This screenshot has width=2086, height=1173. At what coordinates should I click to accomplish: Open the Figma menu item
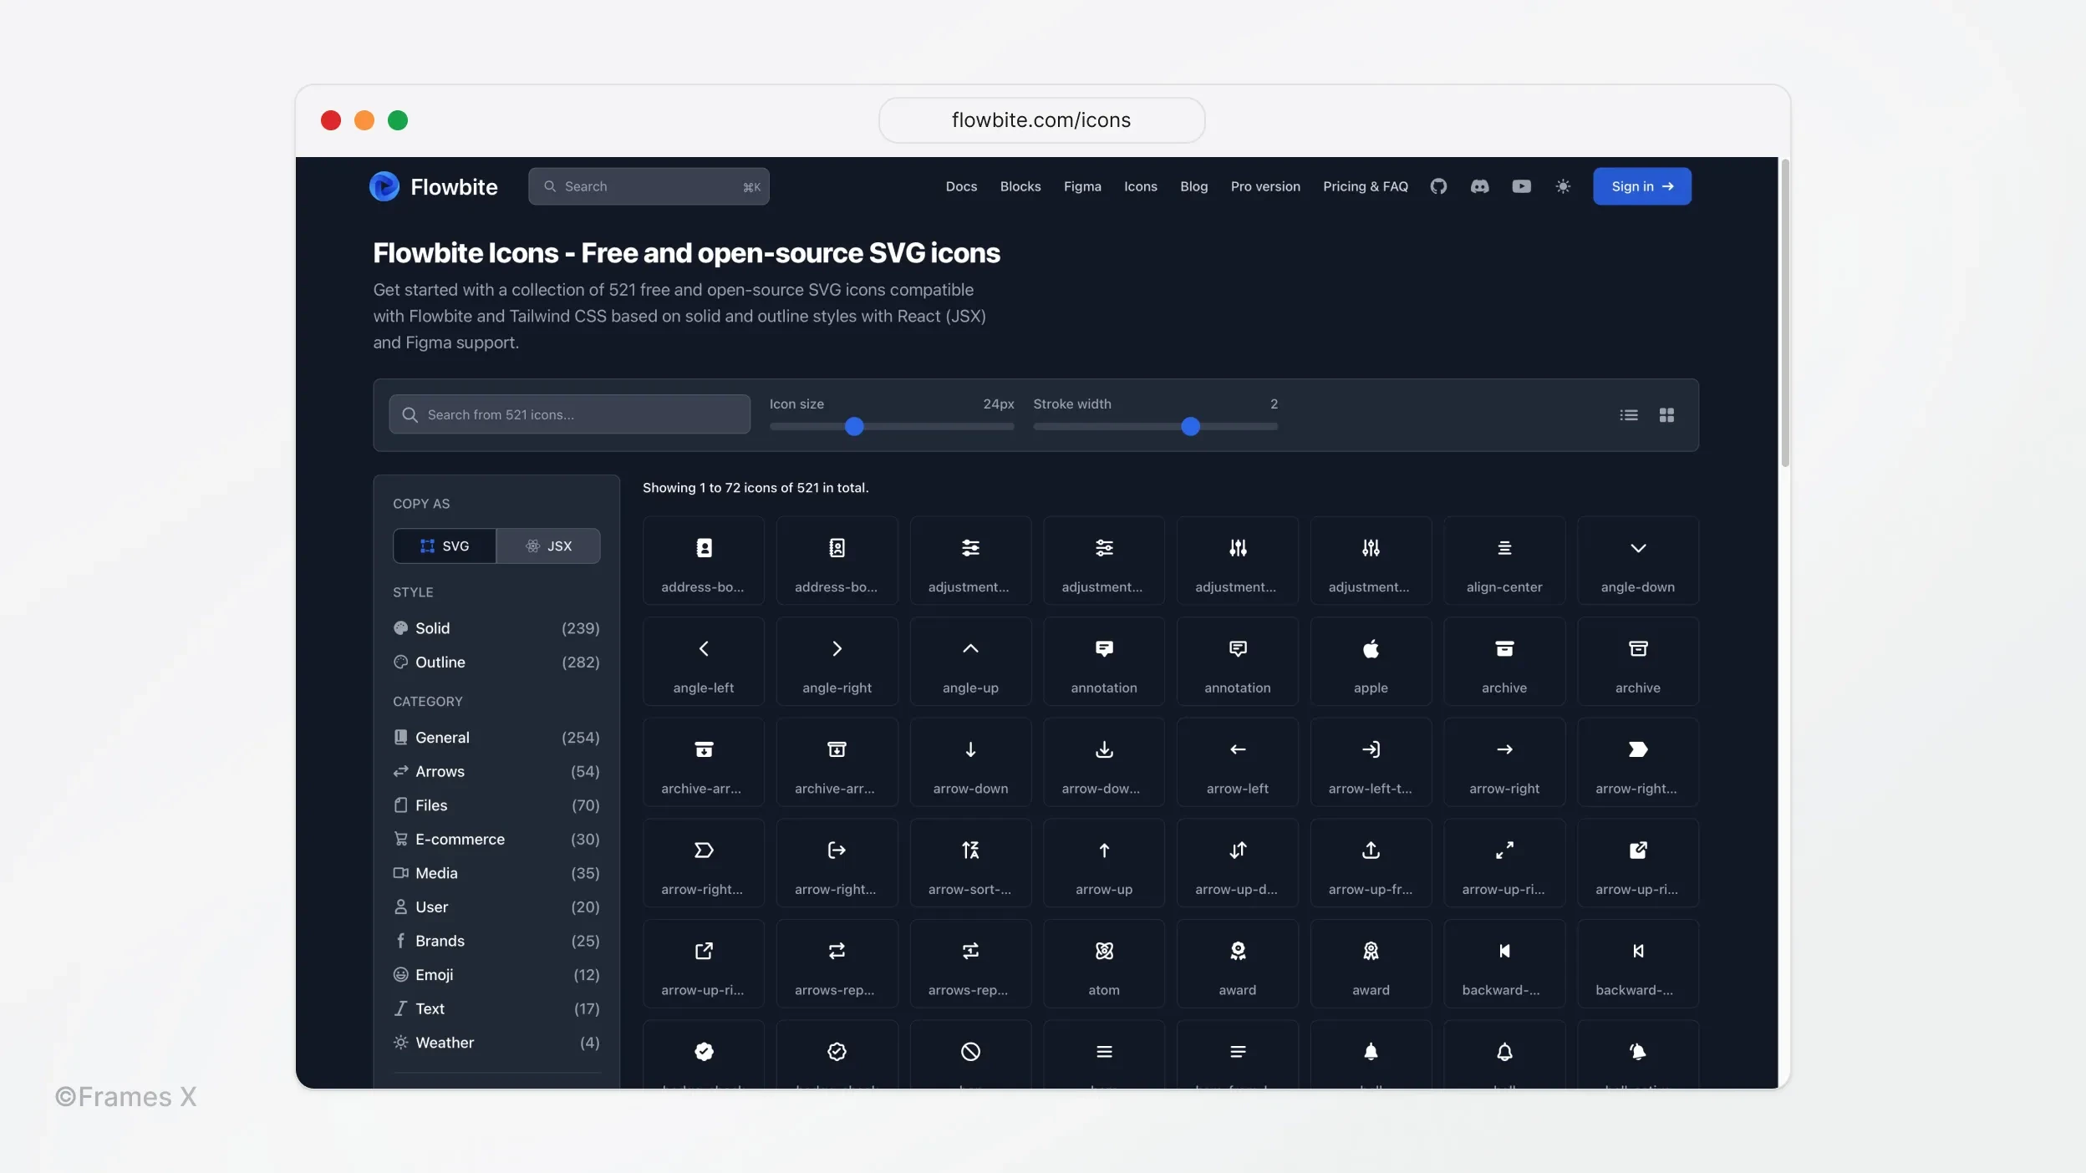click(x=1081, y=186)
